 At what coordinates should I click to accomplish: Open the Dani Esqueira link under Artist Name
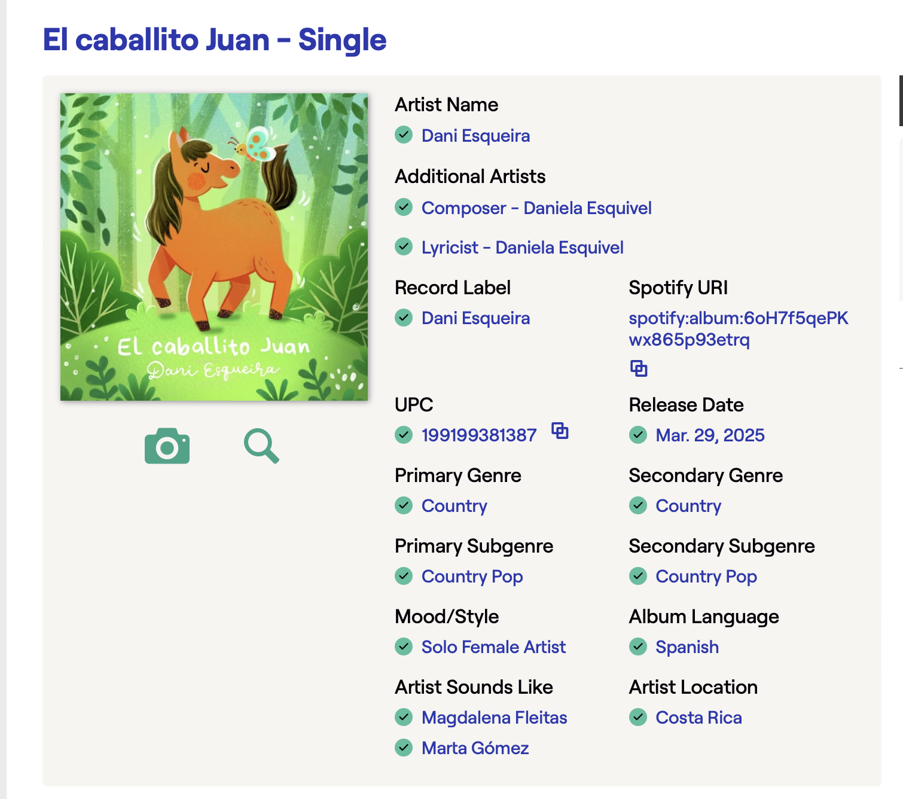click(x=475, y=136)
